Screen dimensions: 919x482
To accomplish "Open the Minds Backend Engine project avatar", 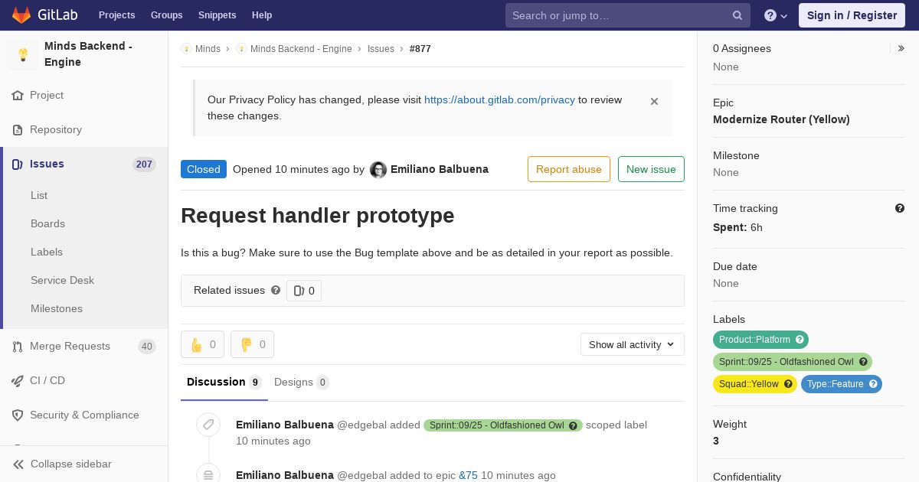I will 23,54.
